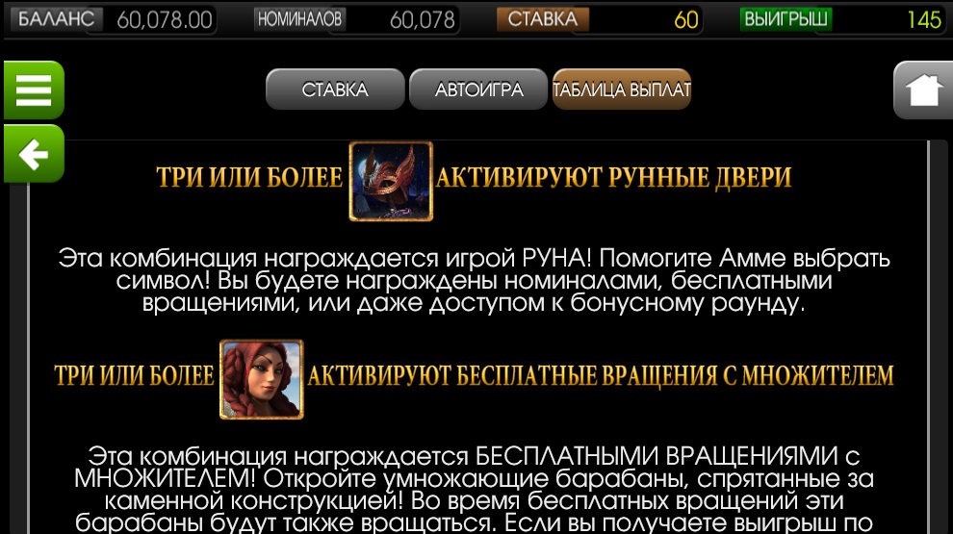Go back with the green arrow
The width and height of the screenshot is (953, 534).
point(34,154)
